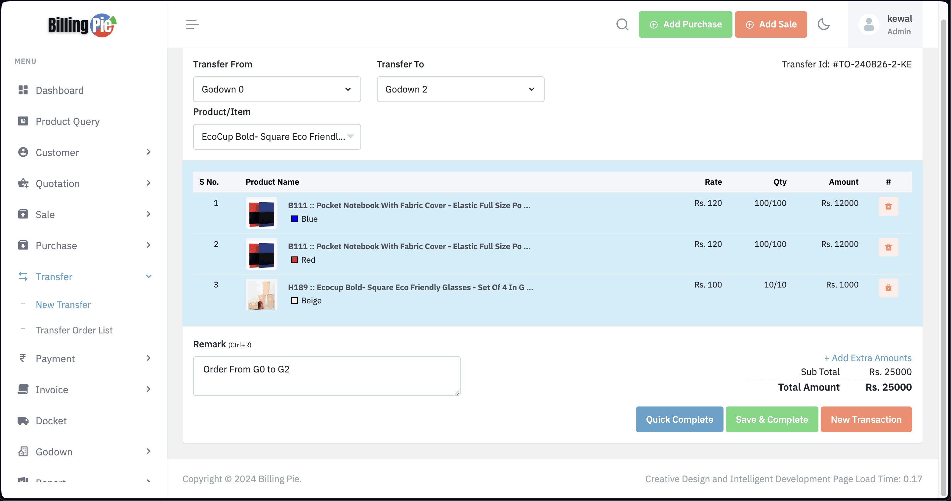Screen dimensions: 951x501
Task: Click row 1 notebook product thumbnail
Action: pyautogui.click(x=261, y=213)
